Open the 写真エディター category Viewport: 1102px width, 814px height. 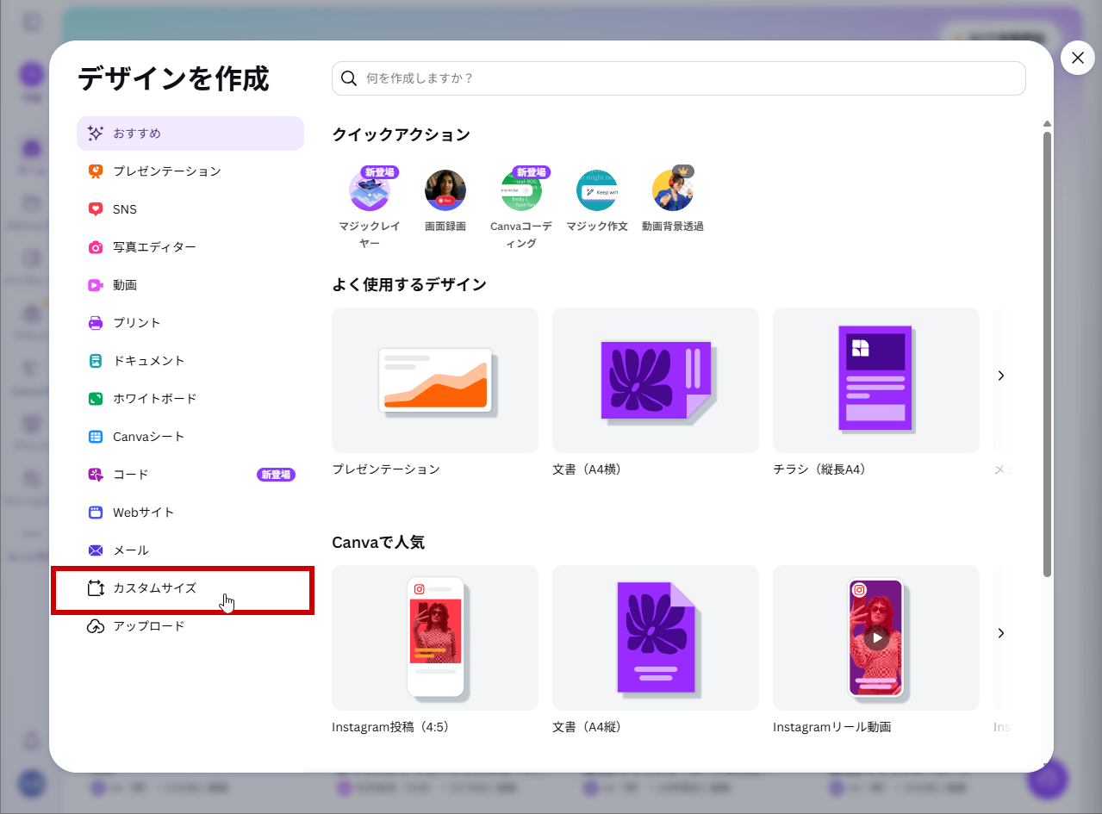coord(190,247)
